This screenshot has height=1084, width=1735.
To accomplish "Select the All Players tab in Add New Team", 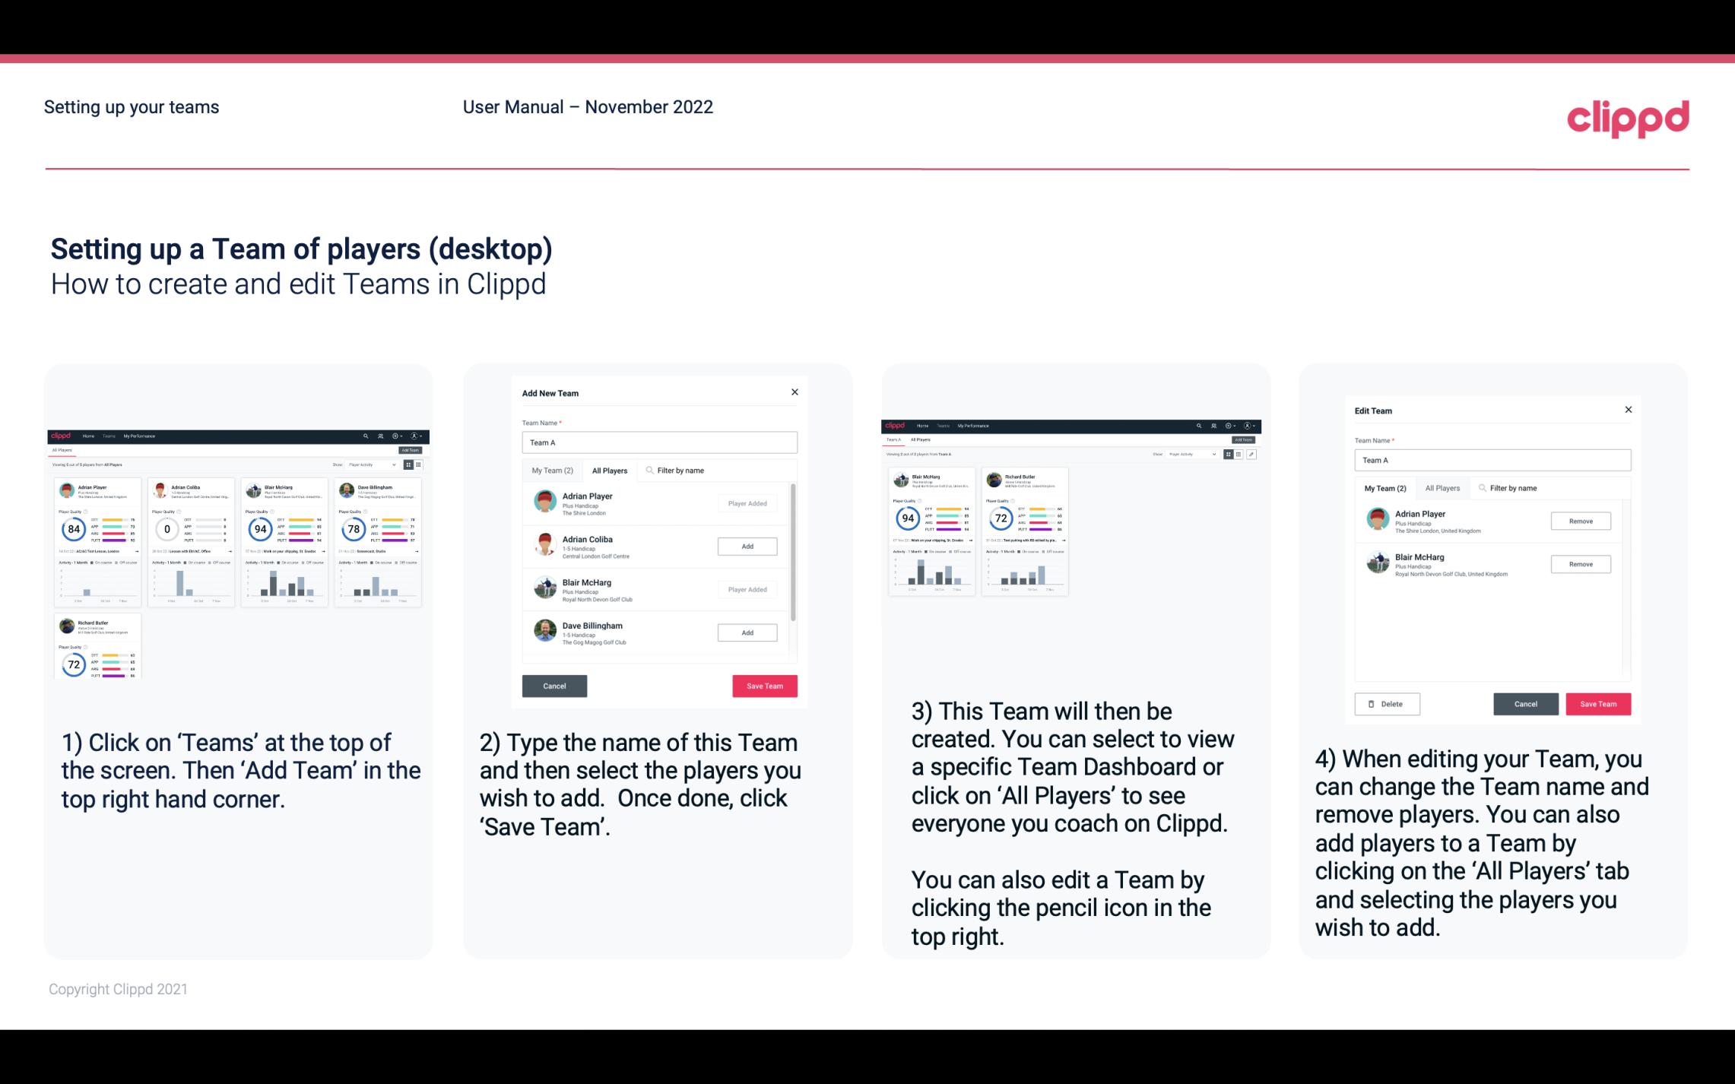I will click(610, 470).
